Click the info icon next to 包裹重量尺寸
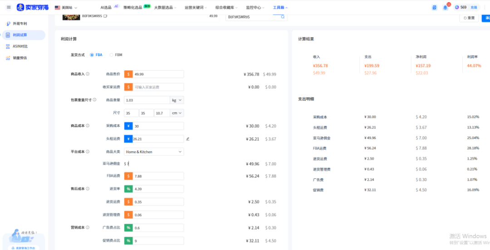The height and width of the screenshot is (250, 490). (x=94, y=100)
